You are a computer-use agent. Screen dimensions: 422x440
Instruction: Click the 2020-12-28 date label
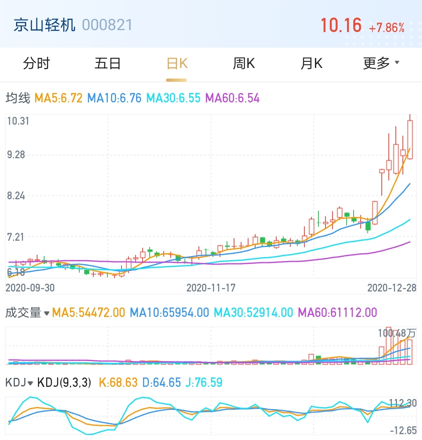tap(392, 288)
